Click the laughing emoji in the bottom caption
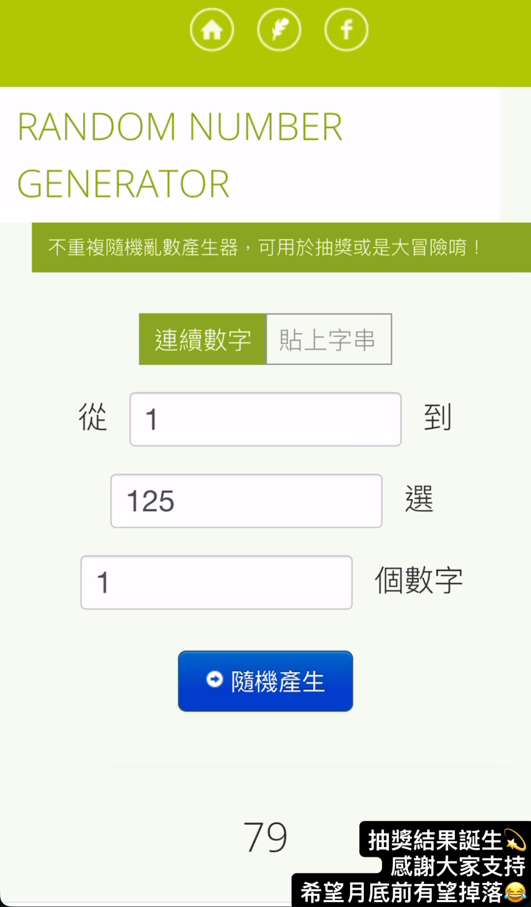Screen dimensions: 531x907 click(516, 892)
